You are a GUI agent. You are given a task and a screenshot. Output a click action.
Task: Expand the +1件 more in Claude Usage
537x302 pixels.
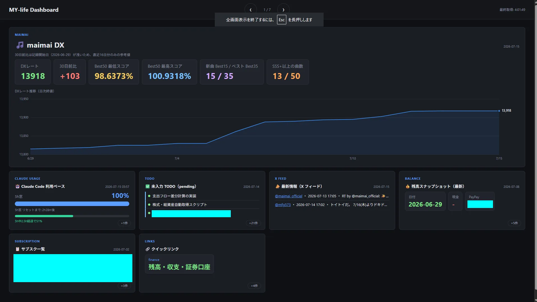coord(124,223)
